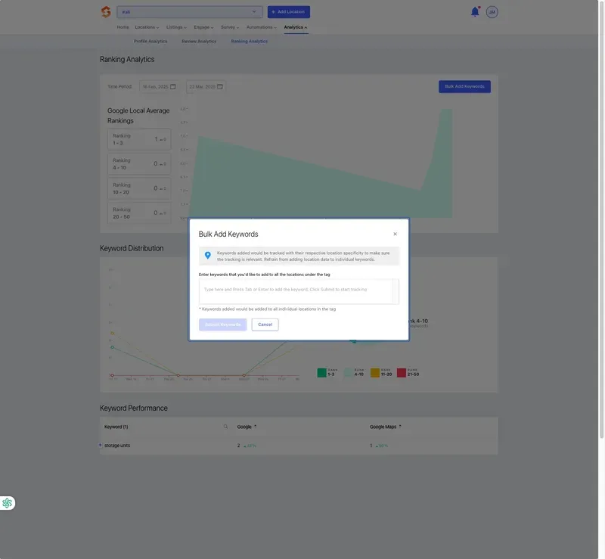Expand the storage units keyword row
Image resolution: width=605 pixels, height=559 pixels.
point(101,445)
